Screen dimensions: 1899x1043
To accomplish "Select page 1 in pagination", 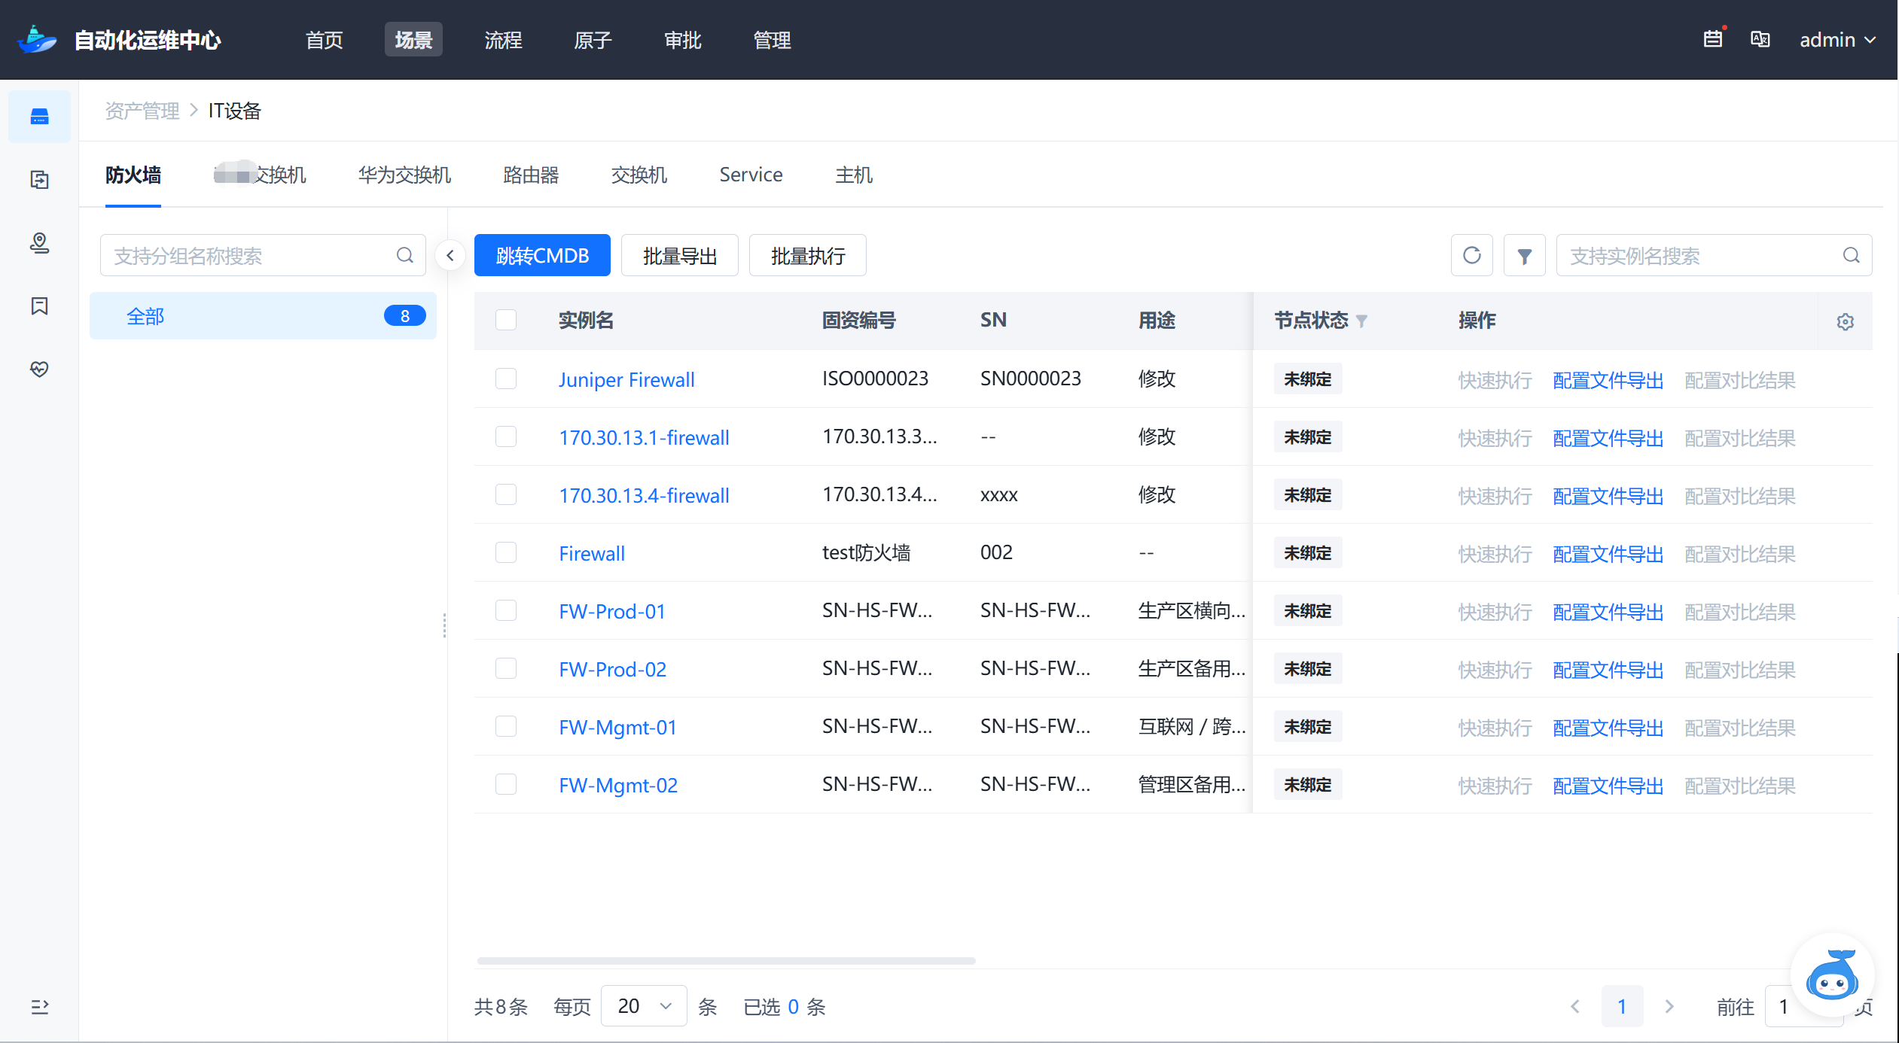I will pyautogui.click(x=1622, y=1006).
